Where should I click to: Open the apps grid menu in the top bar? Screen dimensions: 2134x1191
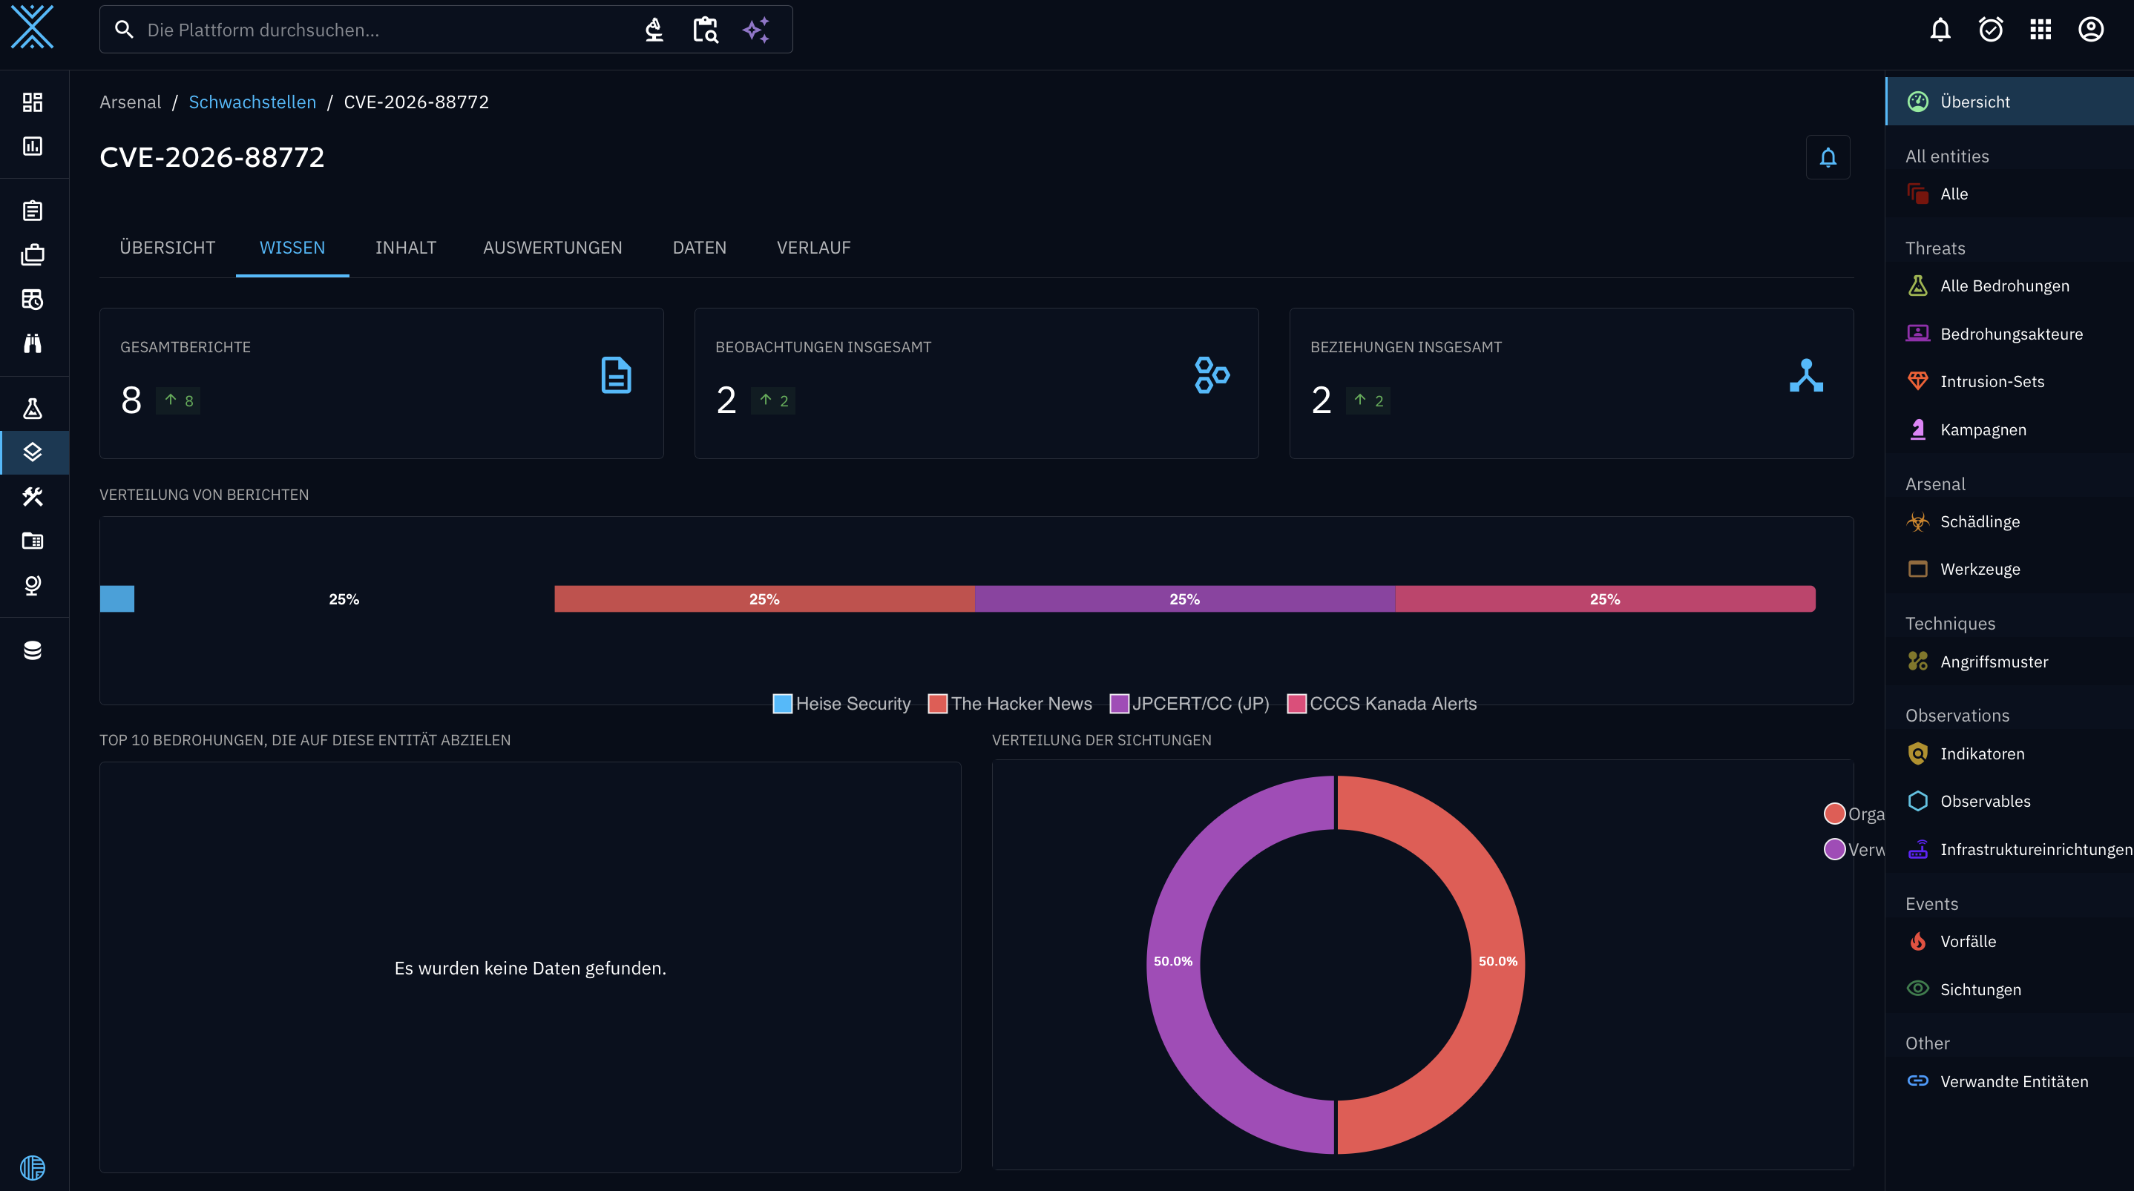tap(2041, 30)
